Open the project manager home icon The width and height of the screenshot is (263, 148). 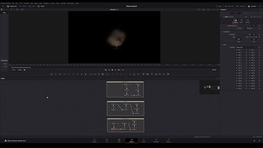click(254, 141)
